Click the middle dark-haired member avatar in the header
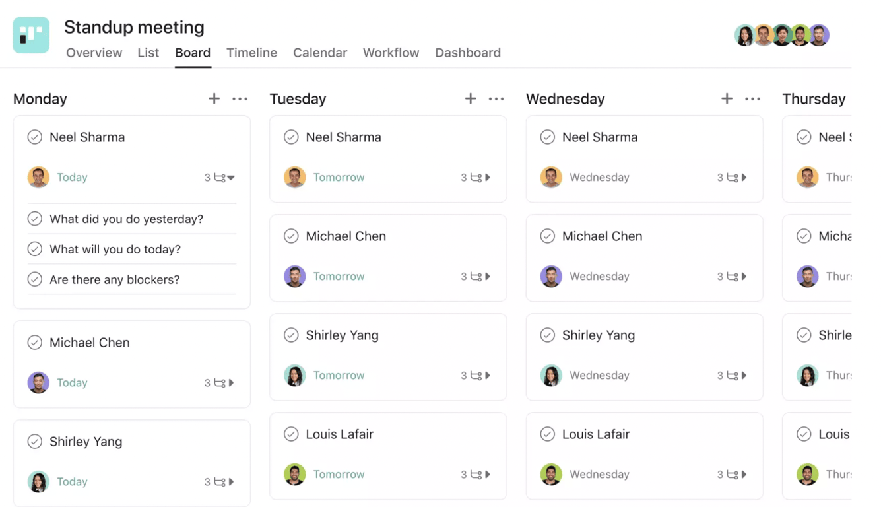 pyautogui.click(x=782, y=35)
